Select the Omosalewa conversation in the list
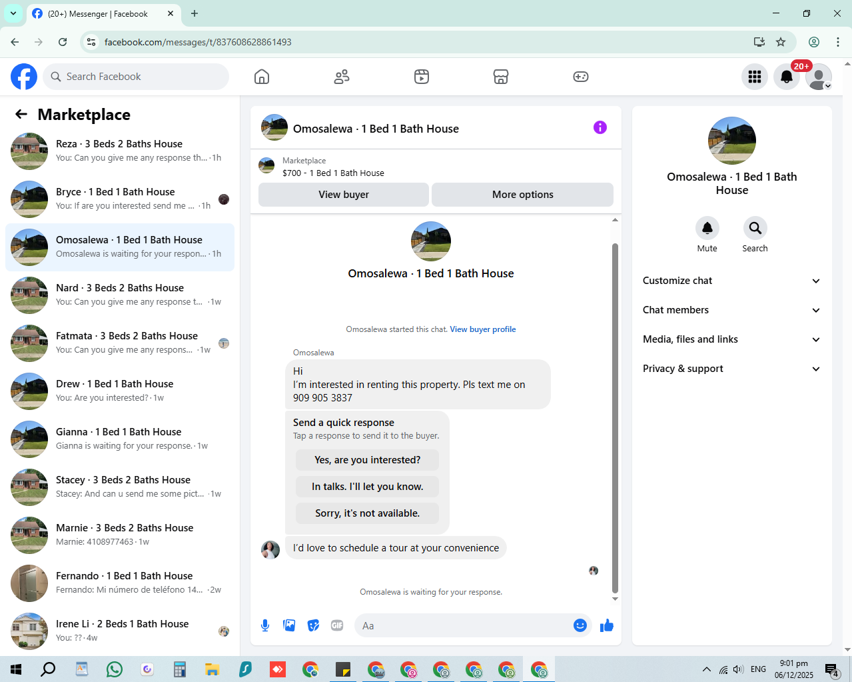This screenshot has width=852, height=682. 120,247
